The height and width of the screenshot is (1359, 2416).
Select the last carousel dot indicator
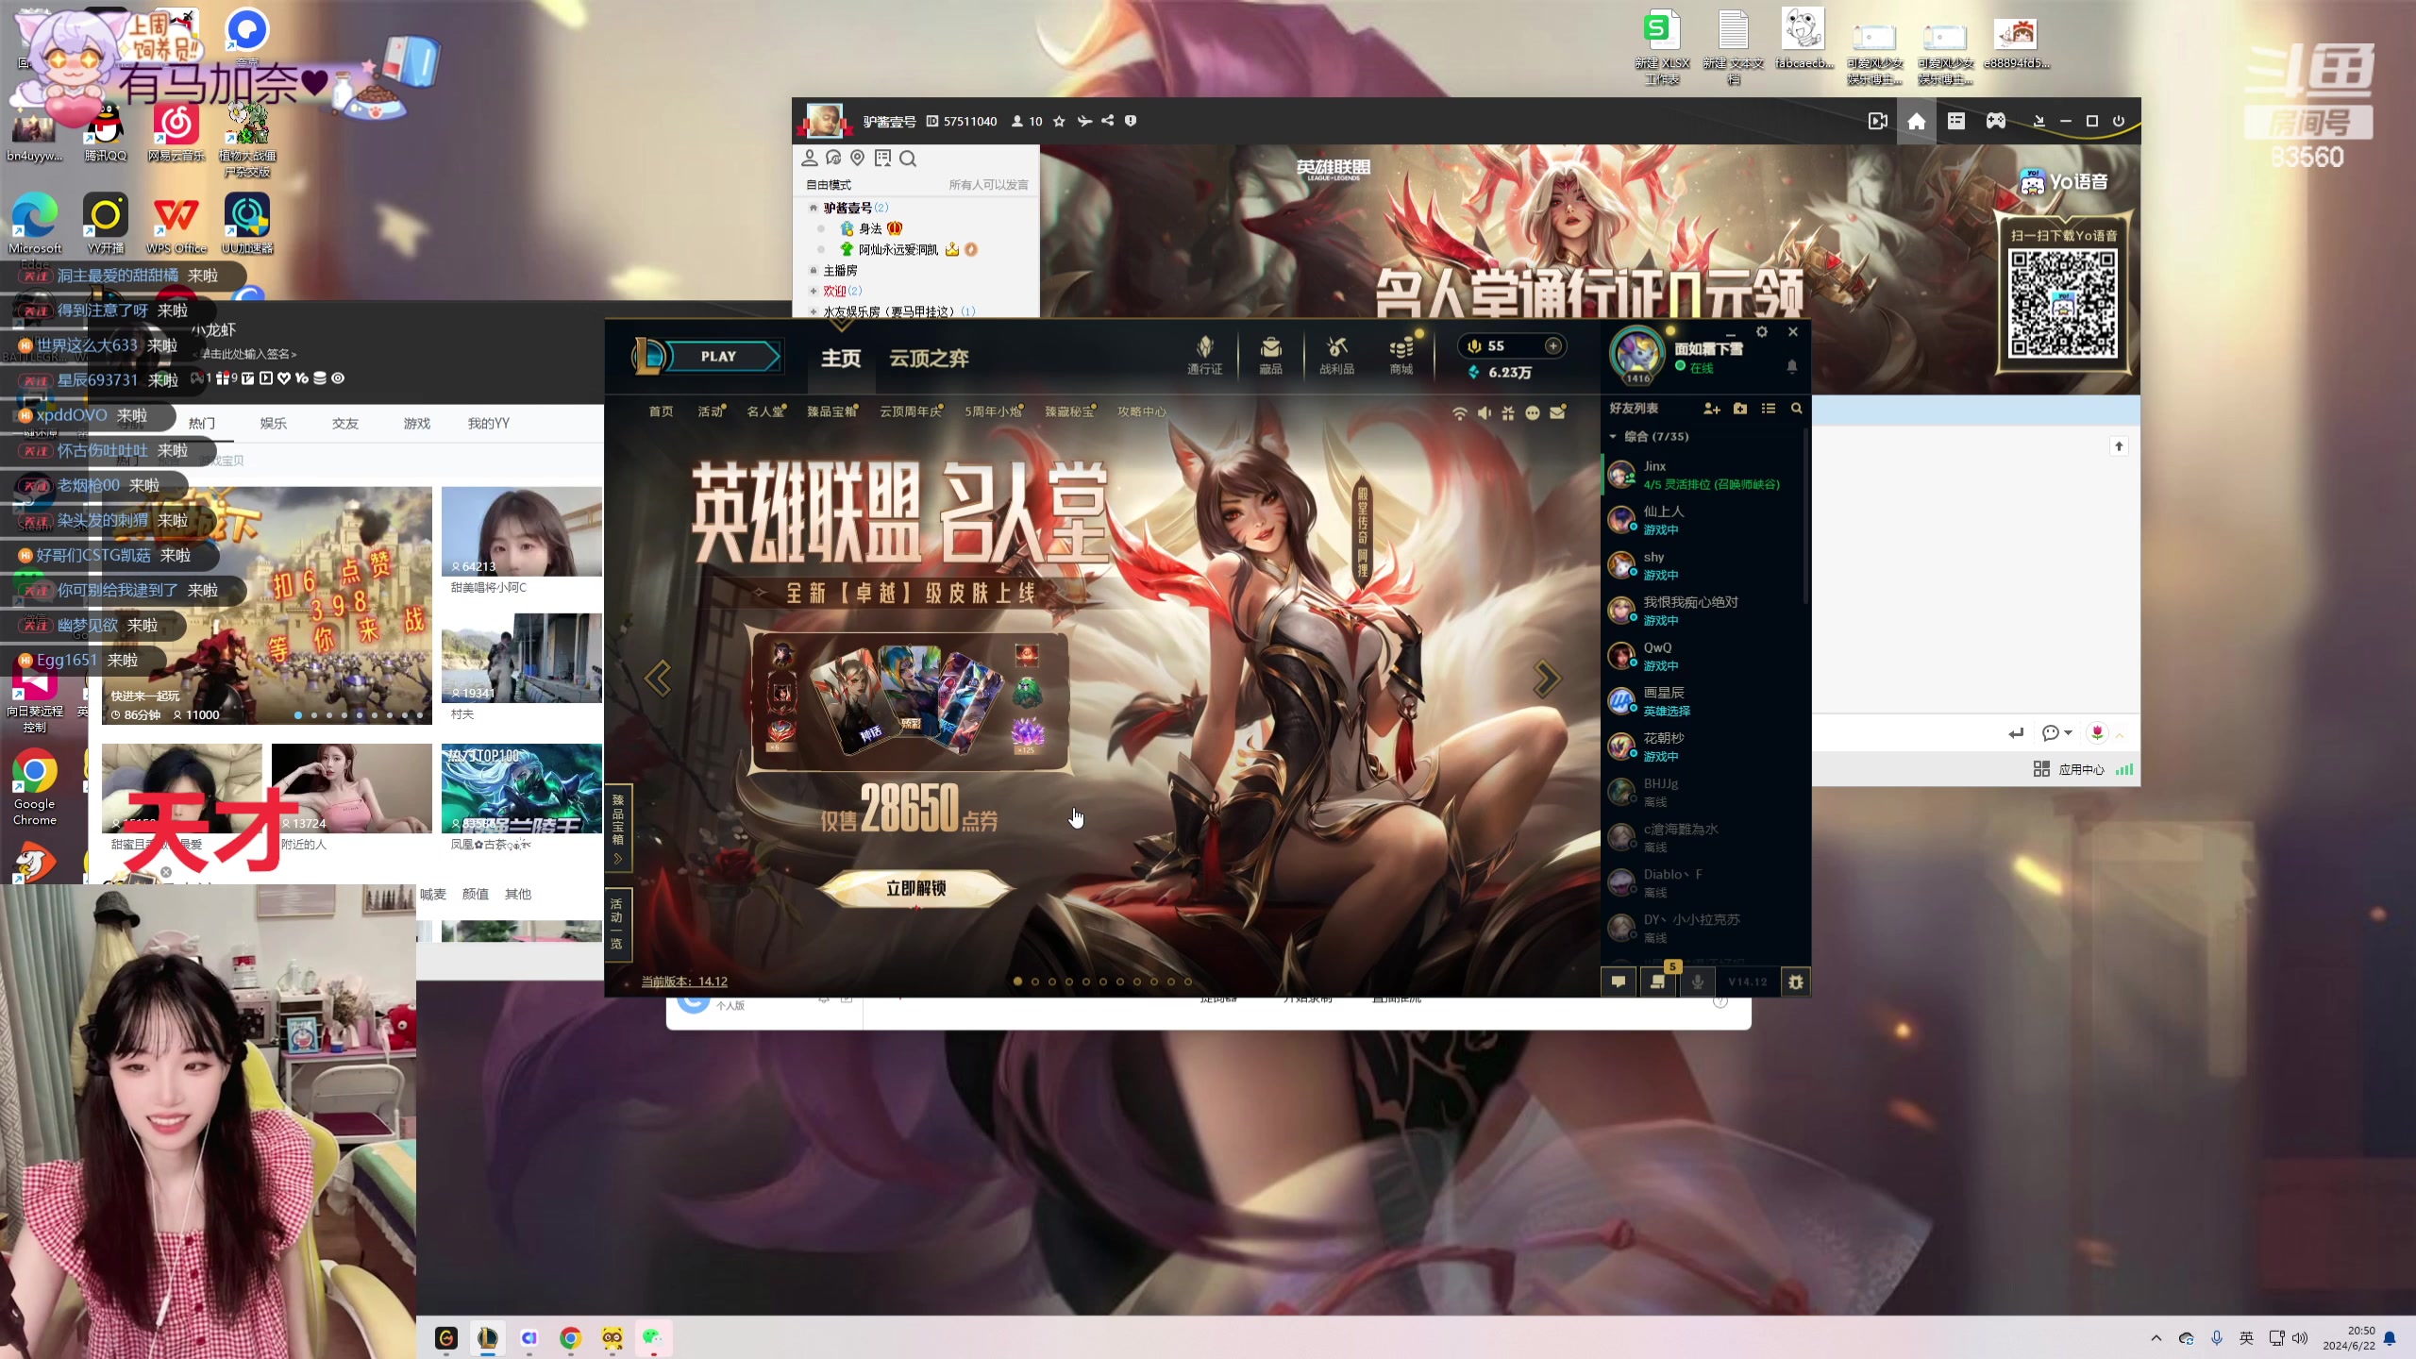point(1188,981)
